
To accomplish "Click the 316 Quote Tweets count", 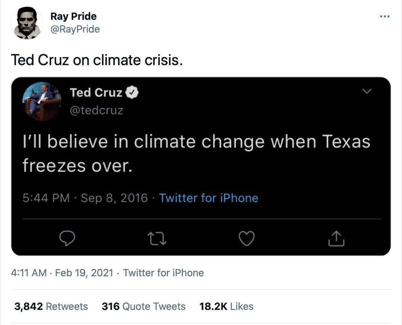I will pyautogui.click(x=144, y=306).
